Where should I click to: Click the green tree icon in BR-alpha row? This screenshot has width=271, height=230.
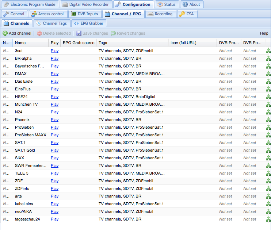point(268,58)
